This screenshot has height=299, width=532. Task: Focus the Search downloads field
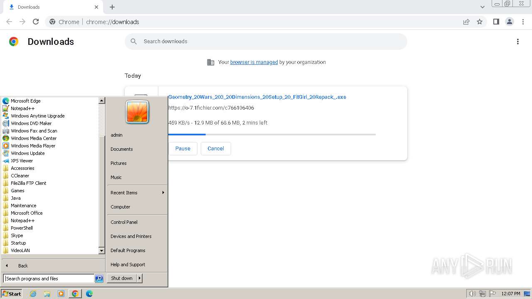coord(266,42)
